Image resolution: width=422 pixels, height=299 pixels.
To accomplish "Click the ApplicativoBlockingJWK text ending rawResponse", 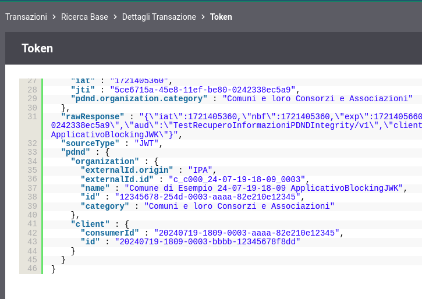I will (105, 134).
